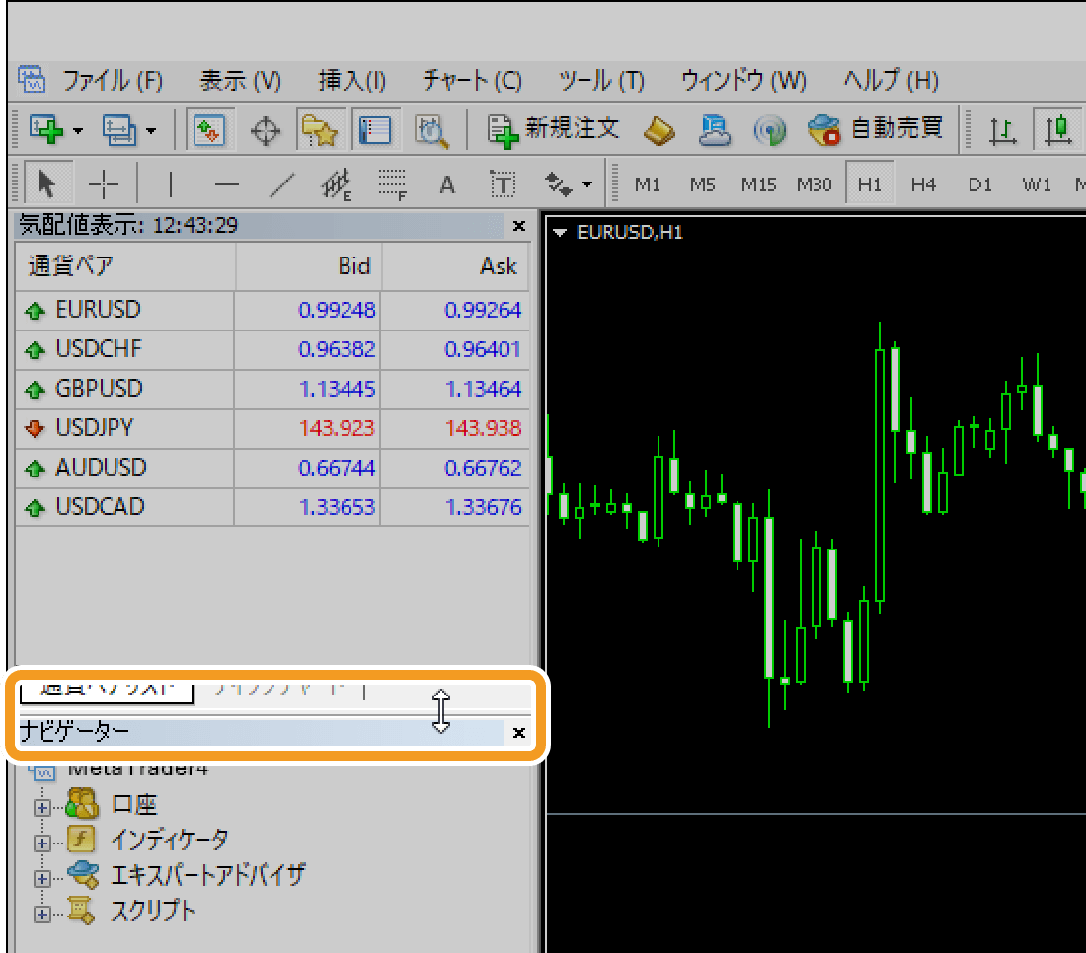This screenshot has height=953, width=1086.
Task: Switch to the H4 timeframe
Action: [923, 183]
